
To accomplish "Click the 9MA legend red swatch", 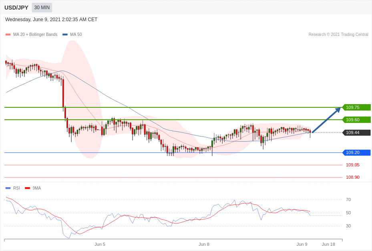I will (28, 188).
